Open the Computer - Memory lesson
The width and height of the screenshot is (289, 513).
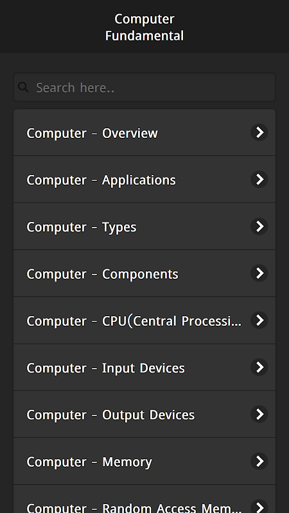[x=144, y=461]
